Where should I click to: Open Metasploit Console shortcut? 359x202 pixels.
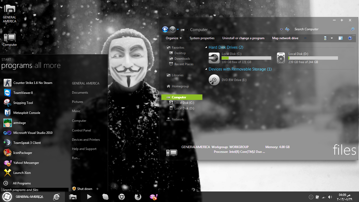click(x=27, y=113)
